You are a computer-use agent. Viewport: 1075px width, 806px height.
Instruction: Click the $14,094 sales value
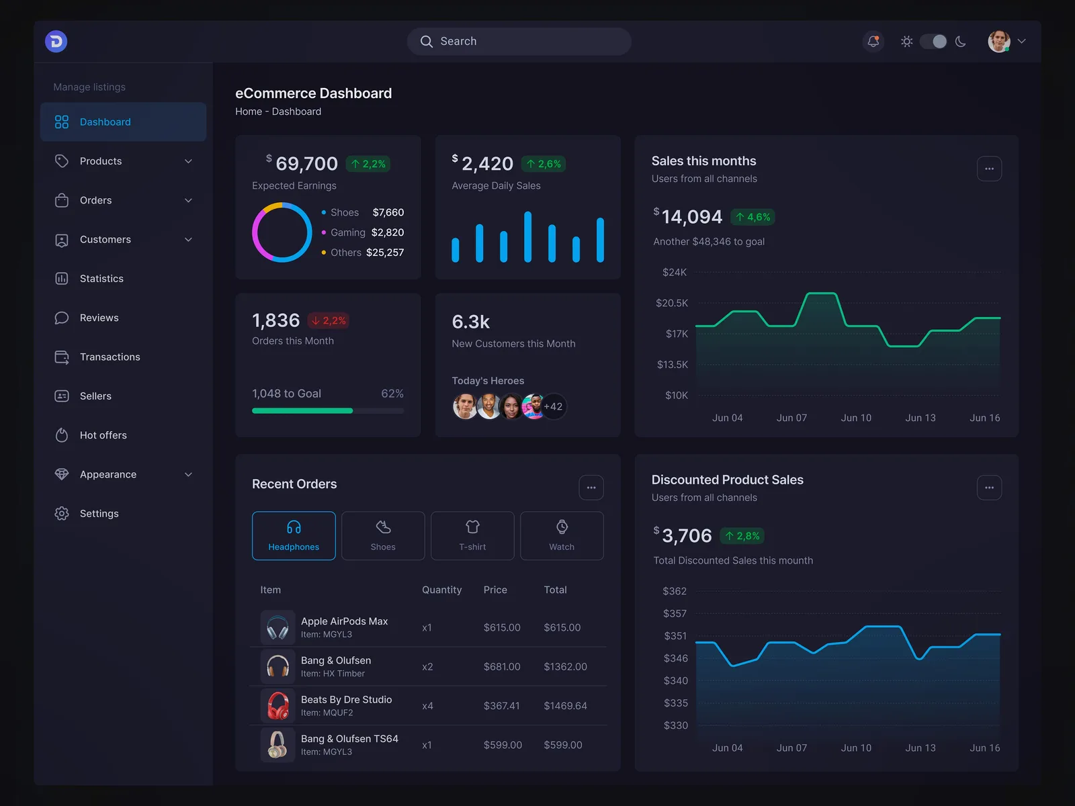688,217
